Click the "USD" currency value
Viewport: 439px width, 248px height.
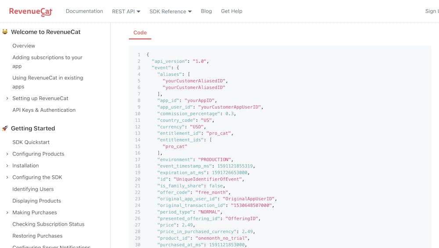[197, 127]
